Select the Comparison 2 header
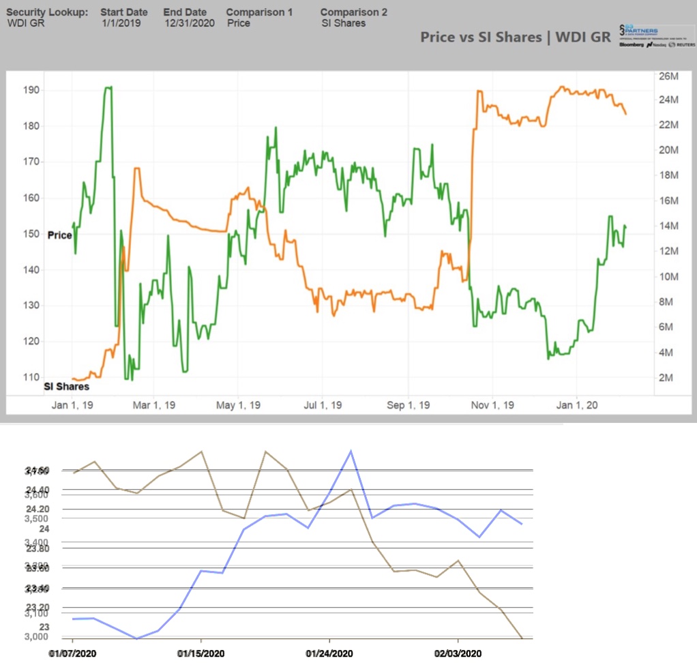This screenshot has width=697, height=667. 353,12
